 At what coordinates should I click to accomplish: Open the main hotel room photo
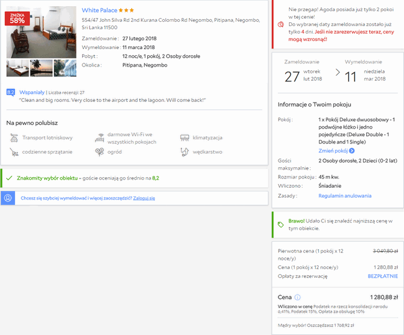41,32
